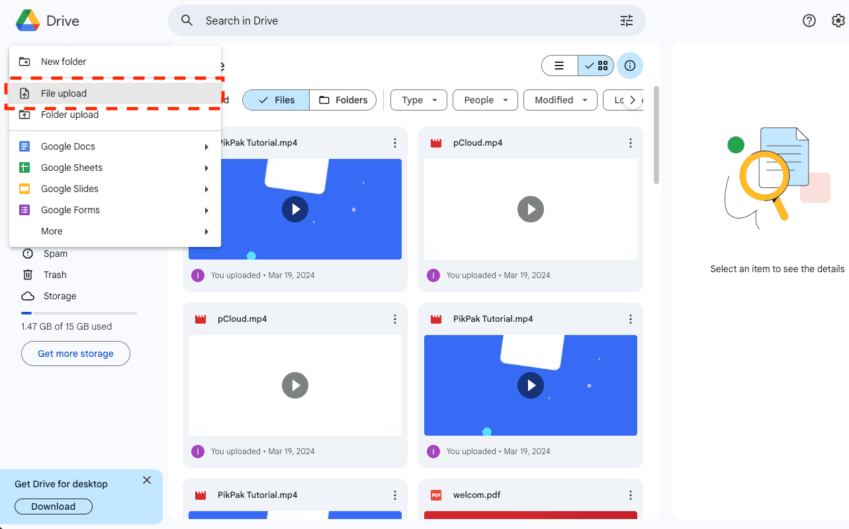The width and height of the screenshot is (849, 529).
Task: Select the Files filter toggle
Action: (277, 100)
